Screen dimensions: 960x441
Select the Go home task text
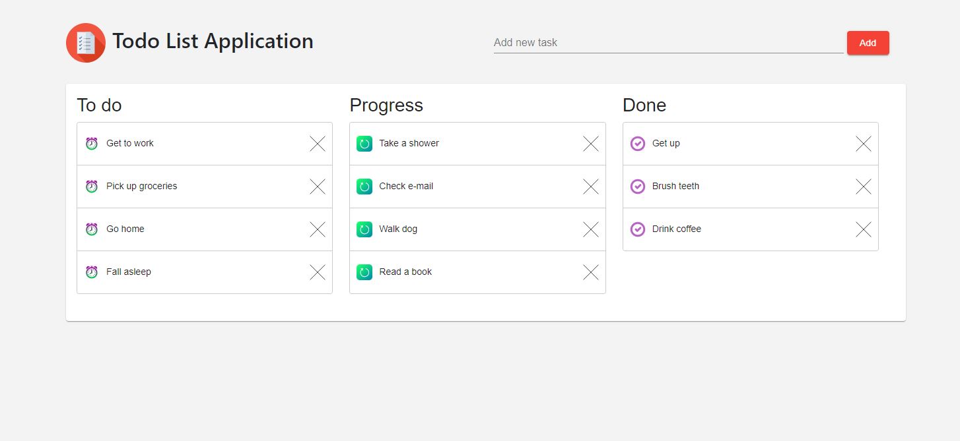tap(125, 229)
